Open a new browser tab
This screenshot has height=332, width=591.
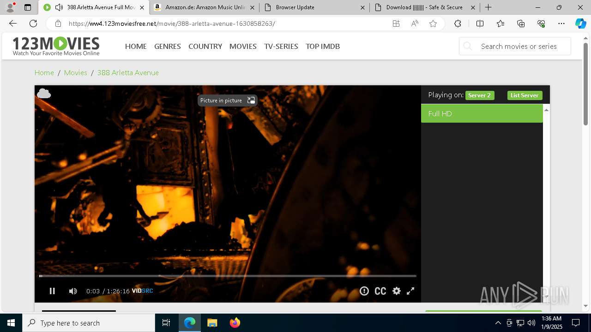(488, 7)
